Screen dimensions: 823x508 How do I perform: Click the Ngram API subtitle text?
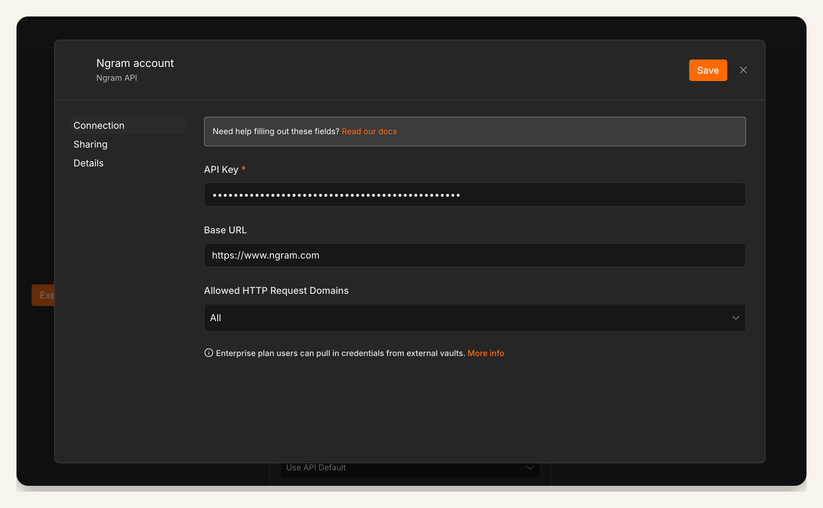(x=117, y=78)
